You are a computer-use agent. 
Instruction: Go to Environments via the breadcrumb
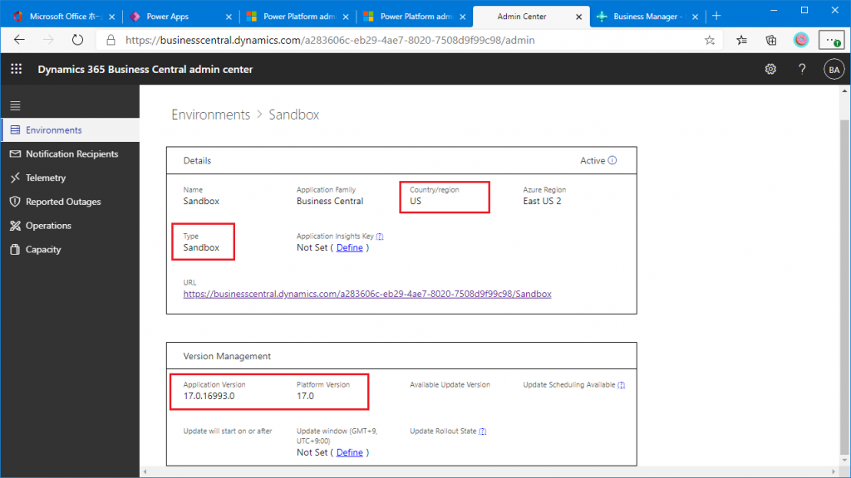pos(210,115)
